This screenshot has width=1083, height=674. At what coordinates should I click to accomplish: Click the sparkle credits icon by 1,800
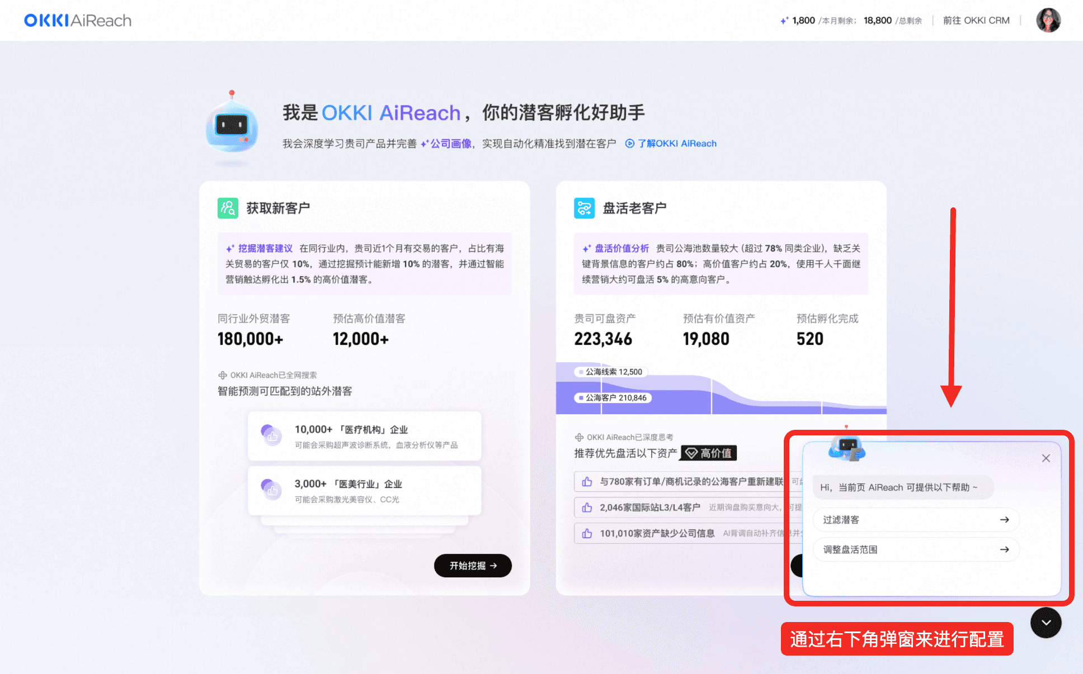coord(784,21)
